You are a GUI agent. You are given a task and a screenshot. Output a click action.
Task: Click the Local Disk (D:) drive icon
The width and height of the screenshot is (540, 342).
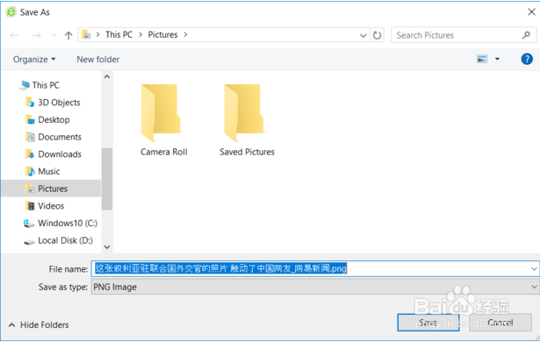click(29, 241)
